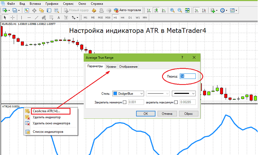Screen dimensions: 259x155
Task: Switch chart to bar chart mode
Action: [149, 10]
